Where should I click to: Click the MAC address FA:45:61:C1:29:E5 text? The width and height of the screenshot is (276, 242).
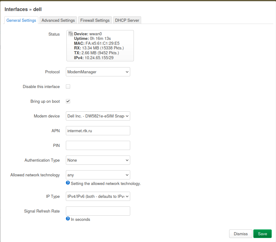tap(96, 43)
